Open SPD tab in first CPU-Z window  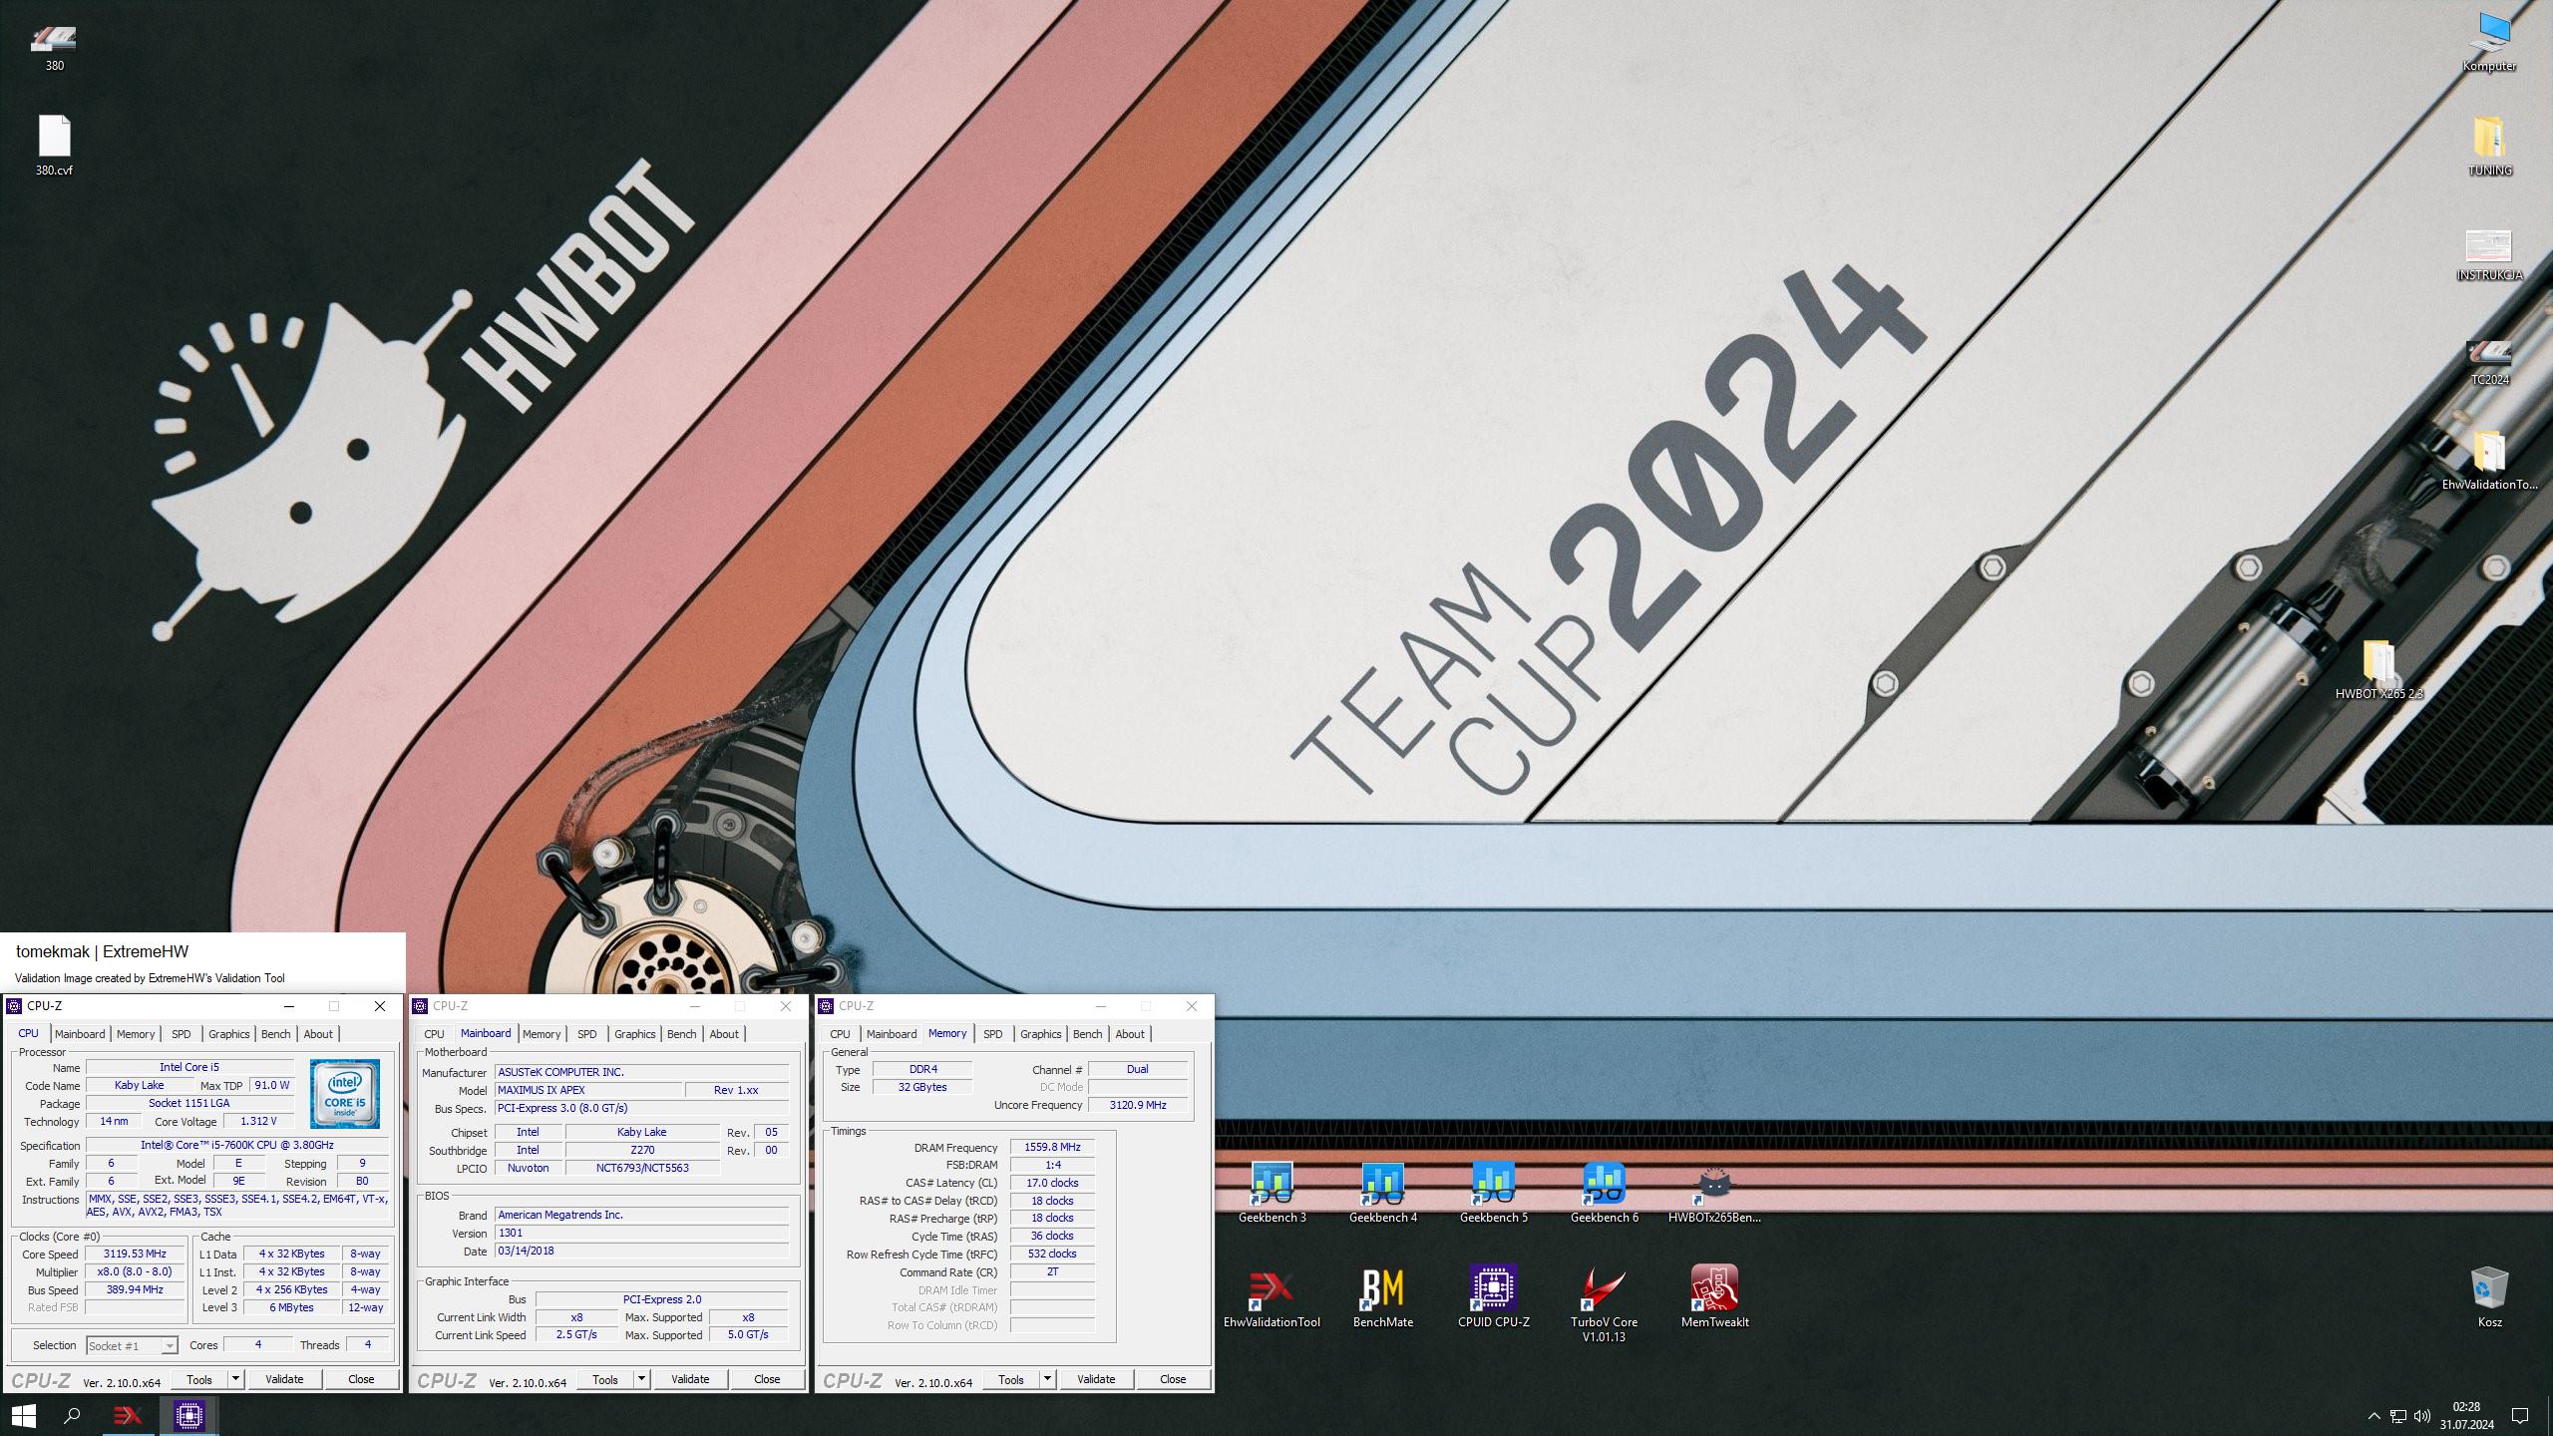coord(182,1034)
